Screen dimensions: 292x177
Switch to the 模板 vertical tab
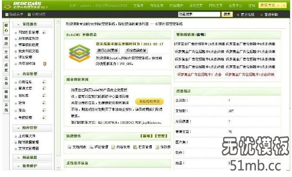pos(6,95)
